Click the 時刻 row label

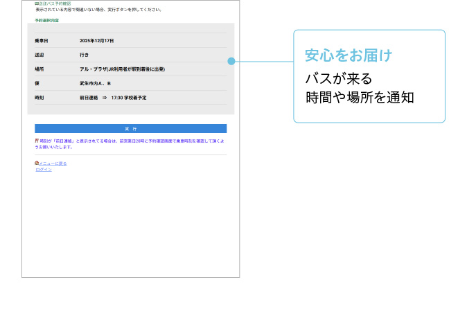coord(39,98)
